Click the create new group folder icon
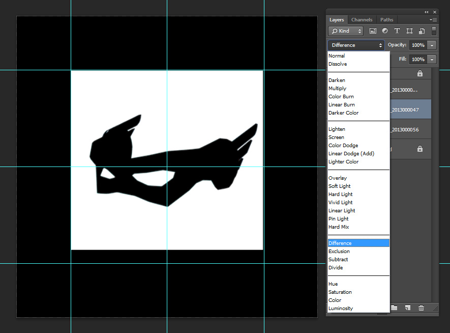The height and width of the screenshot is (333, 450). click(394, 308)
